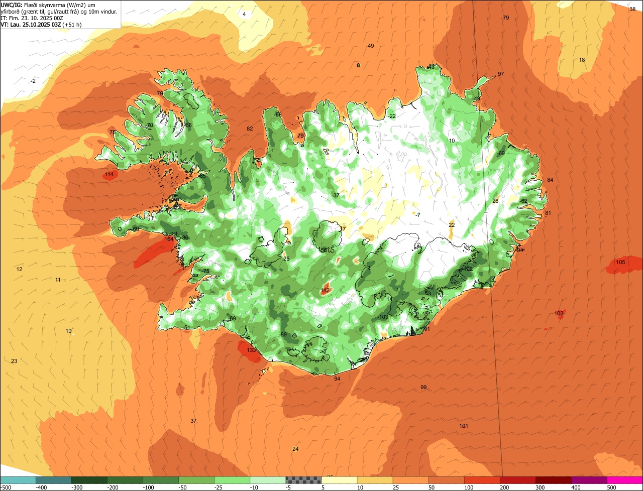Select the pale yellow 5 to 10 swatch
The image size is (643, 491).
(x=339, y=480)
